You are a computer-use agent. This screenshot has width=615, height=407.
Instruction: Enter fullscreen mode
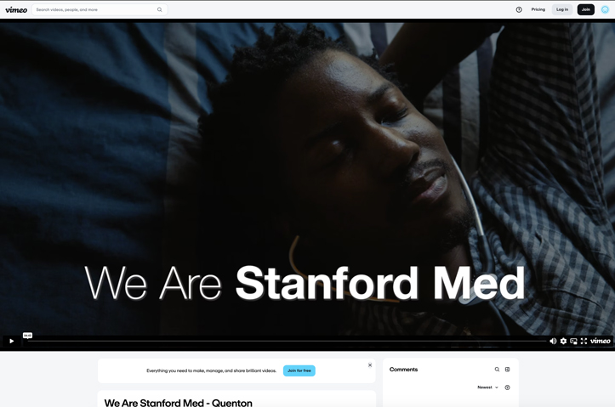[584, 342]
